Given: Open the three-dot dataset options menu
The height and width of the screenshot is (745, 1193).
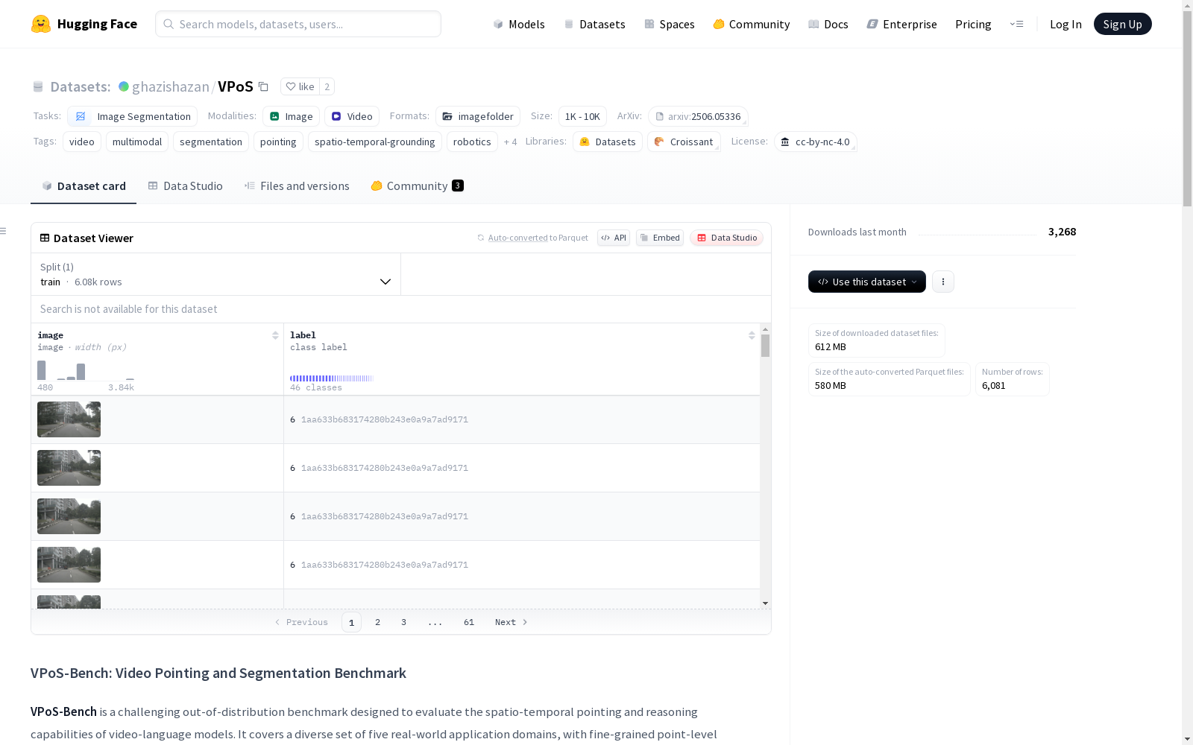Looking at the screenshot, I should (x=943, y=282).
